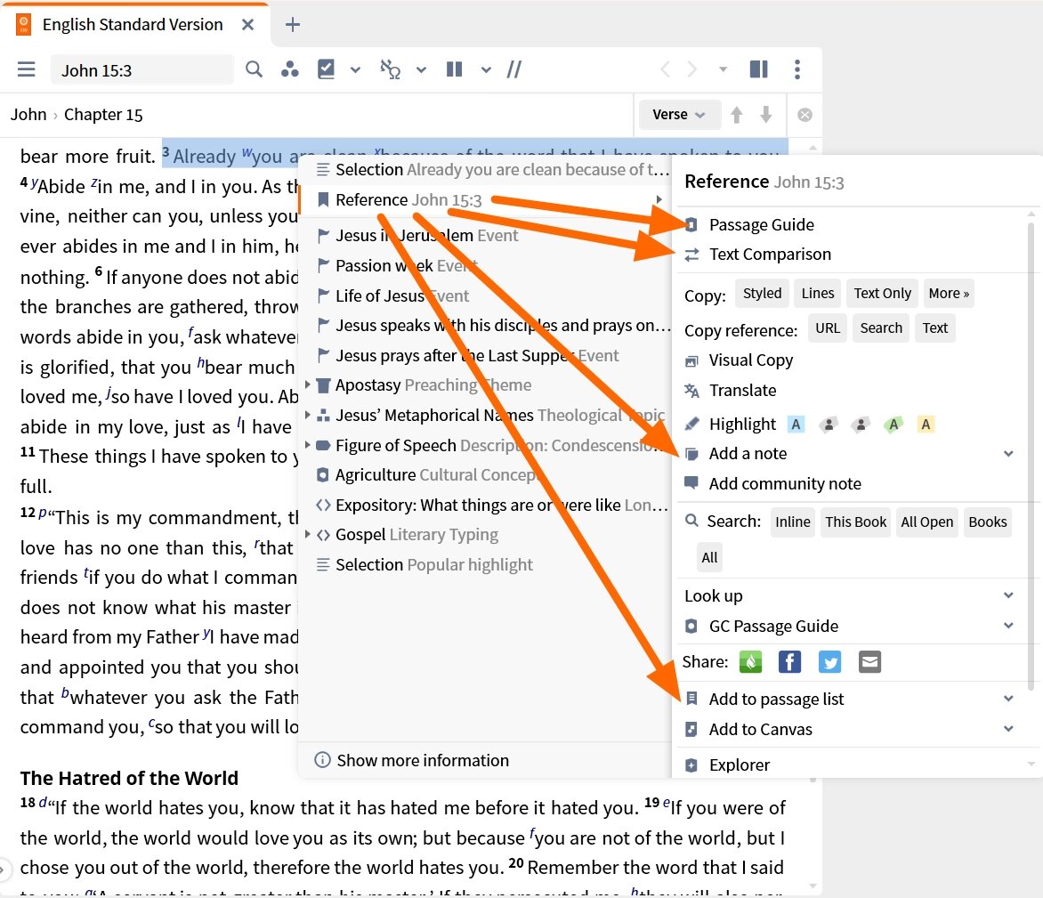Click the Explorer icon
The width and height of the screenshot is (1043, 898).
691,765
